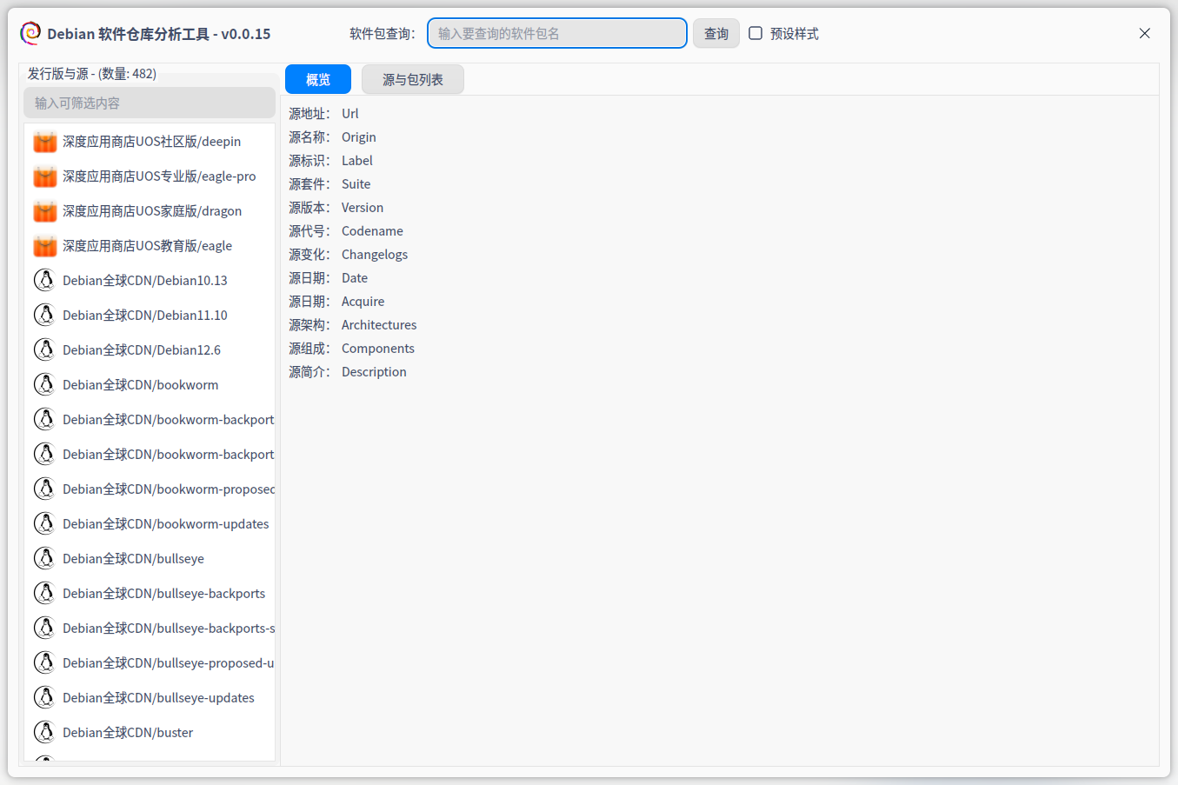
Task: Focus the 输入可筛选内容 filter field
Action: [x=150, y=103]
